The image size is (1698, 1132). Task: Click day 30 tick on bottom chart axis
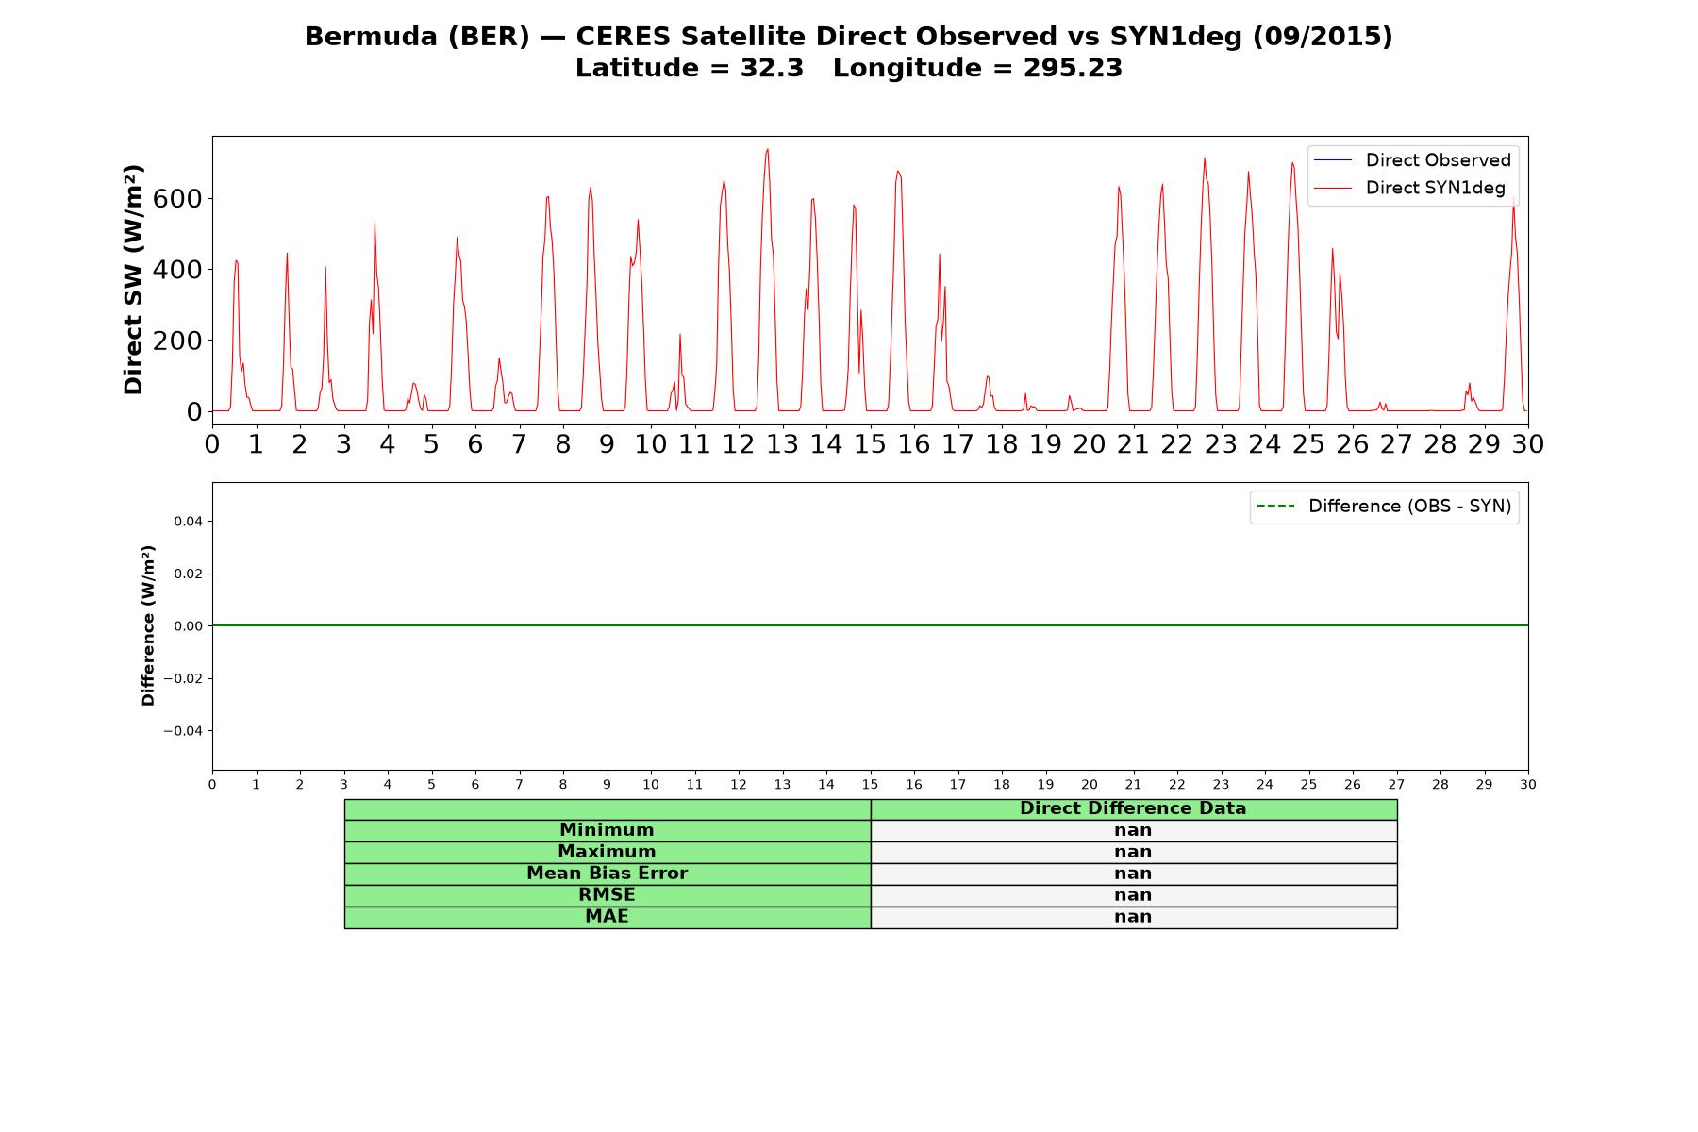tap(1528, 785)
